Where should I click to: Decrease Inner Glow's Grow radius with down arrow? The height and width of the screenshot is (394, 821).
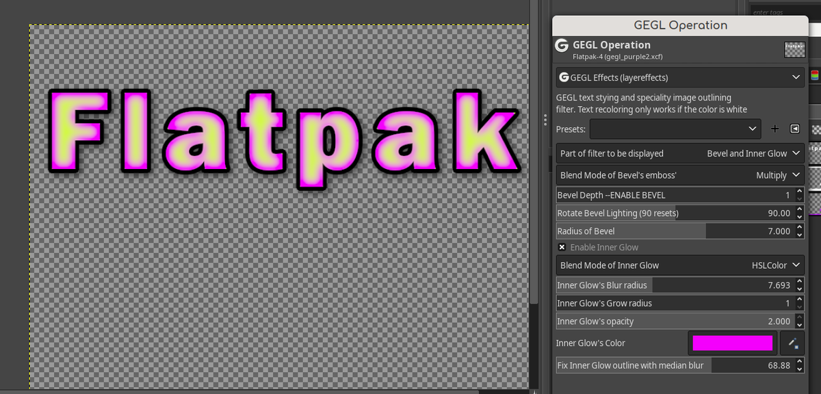point(799,306)
